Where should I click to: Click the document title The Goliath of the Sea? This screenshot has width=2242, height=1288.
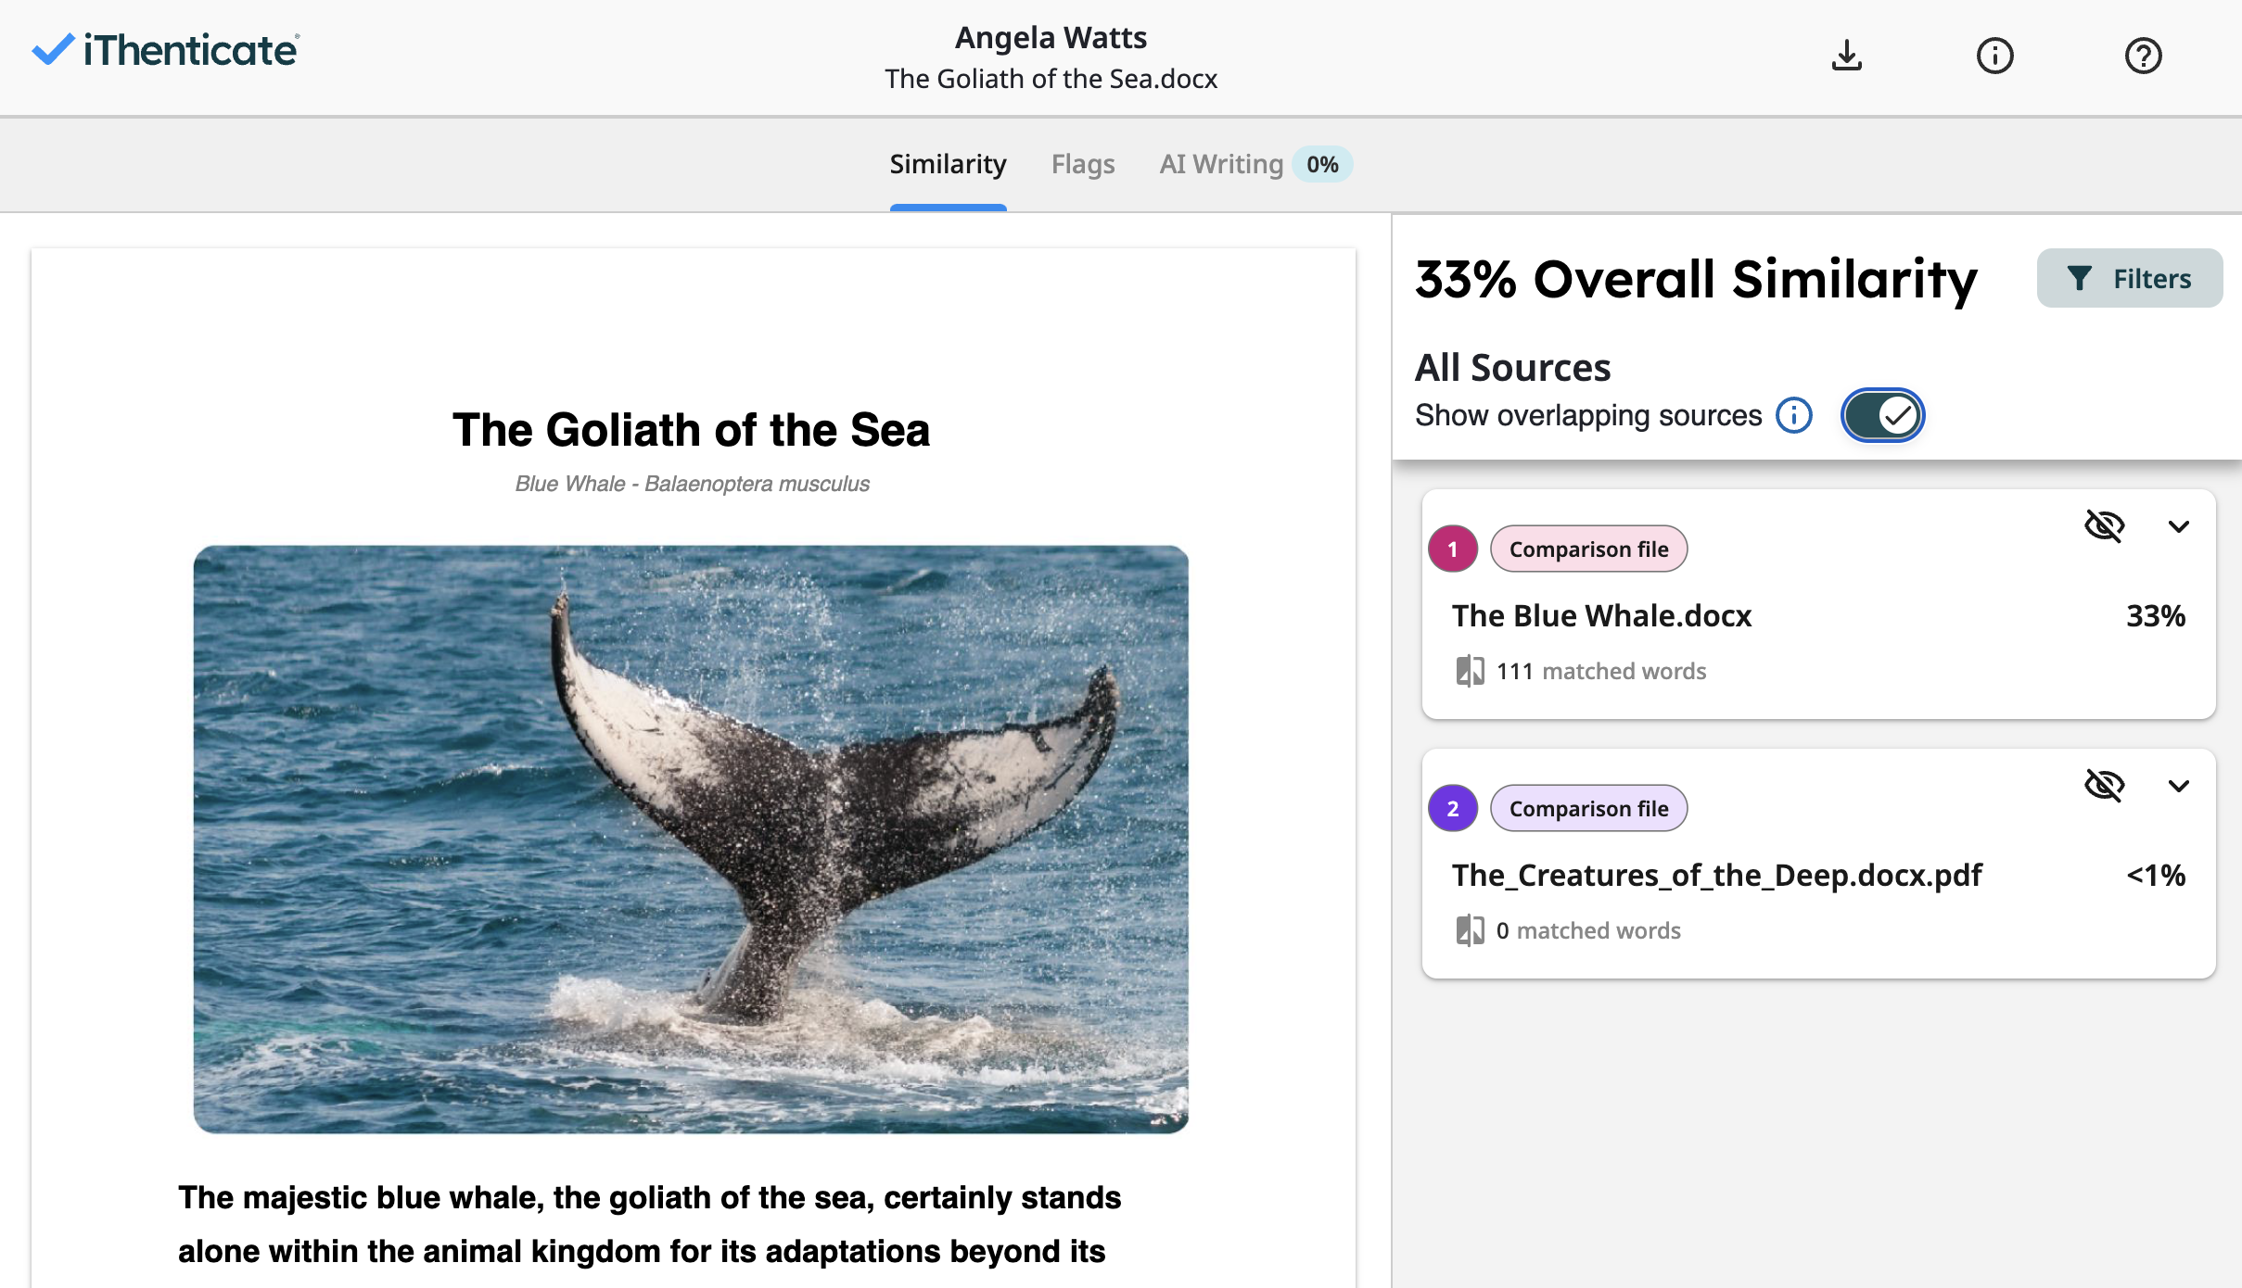[691, 430]
